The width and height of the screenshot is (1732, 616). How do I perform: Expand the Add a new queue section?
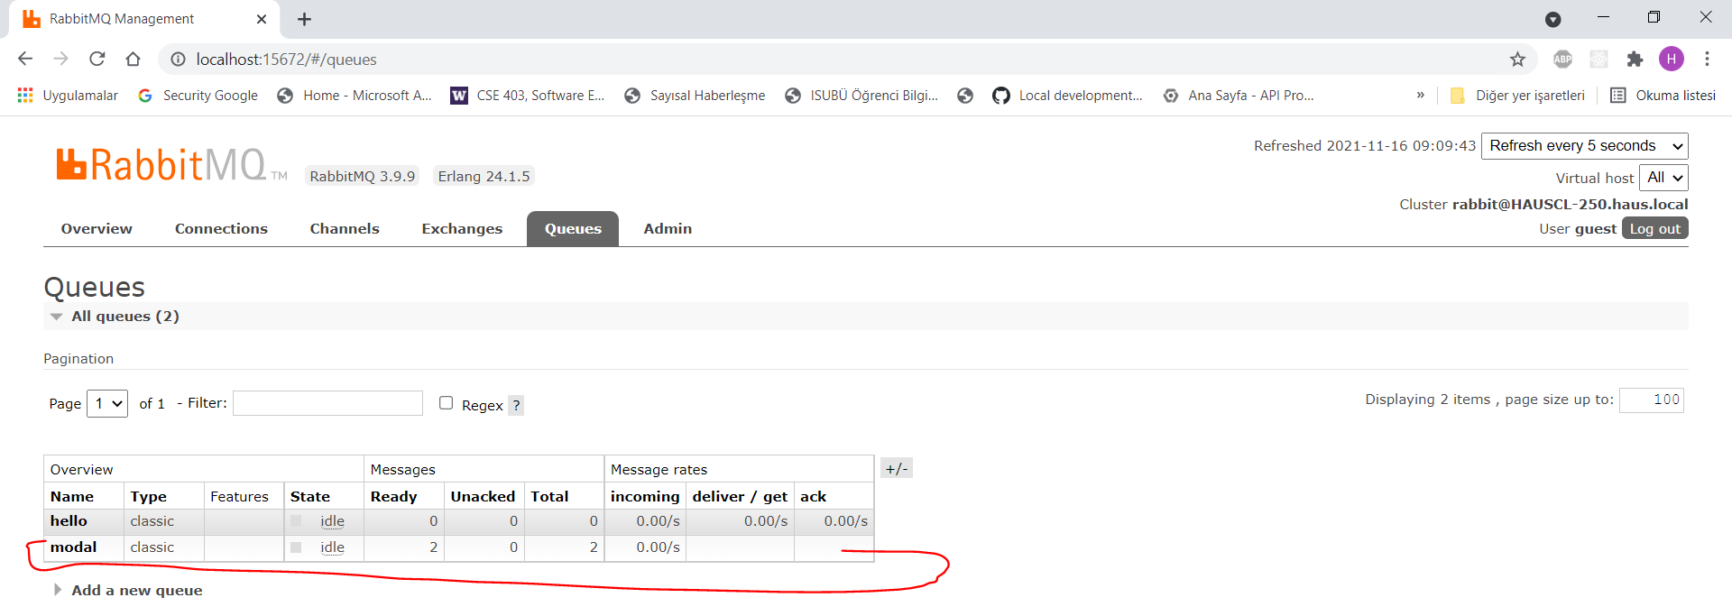point(136,591)
